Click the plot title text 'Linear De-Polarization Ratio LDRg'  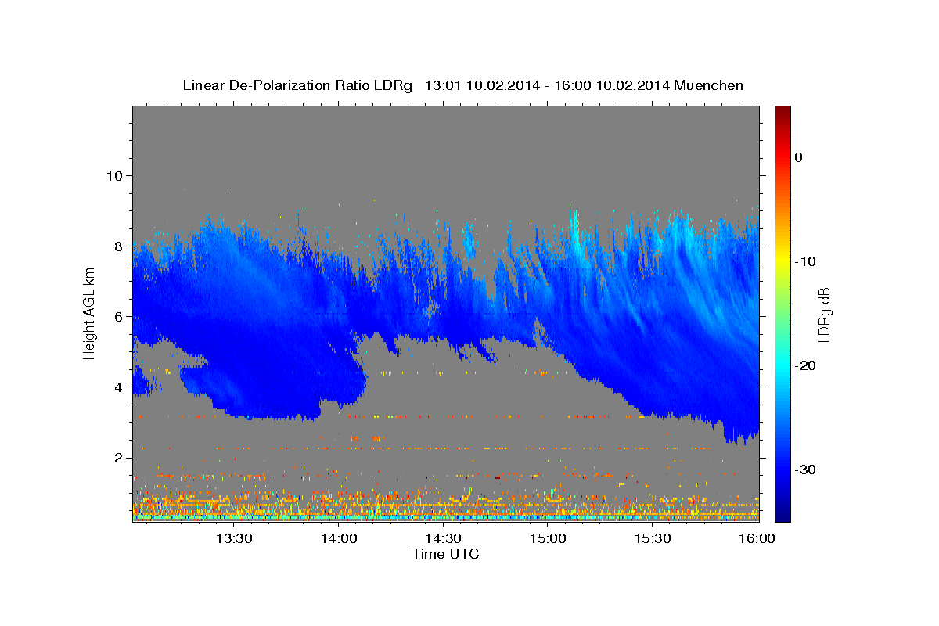[297, 85]
